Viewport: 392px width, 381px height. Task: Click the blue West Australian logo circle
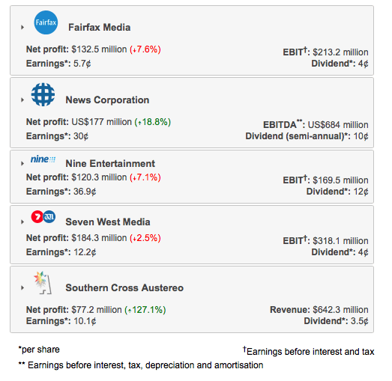[x=49, y=217]
